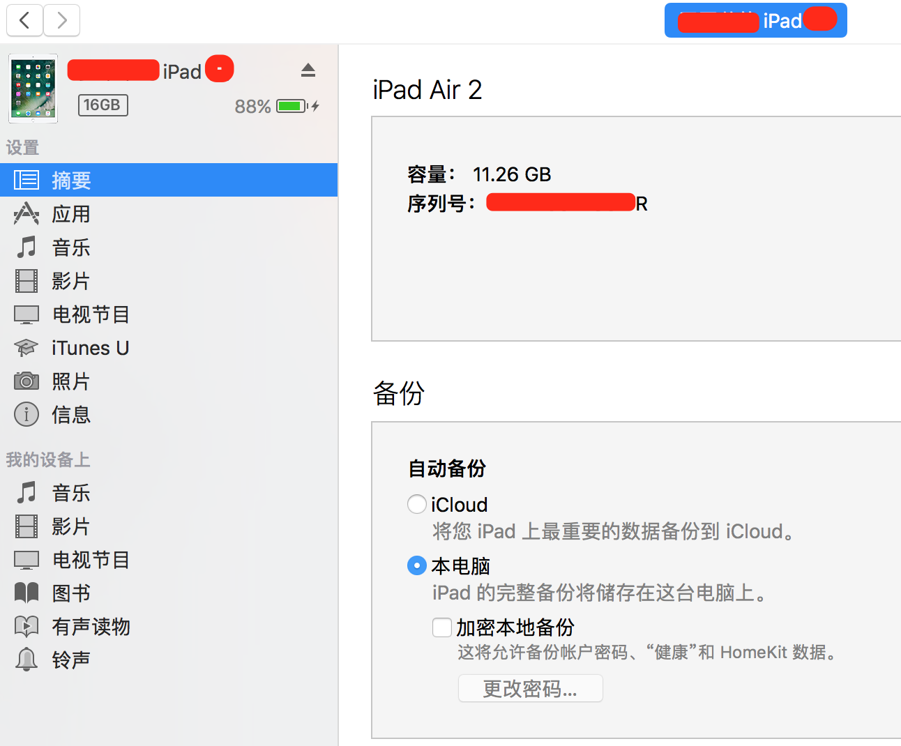Click the 音乐 note icon under 设置
This screenshot has height=746, width=901.
click(x=26, y=247)
